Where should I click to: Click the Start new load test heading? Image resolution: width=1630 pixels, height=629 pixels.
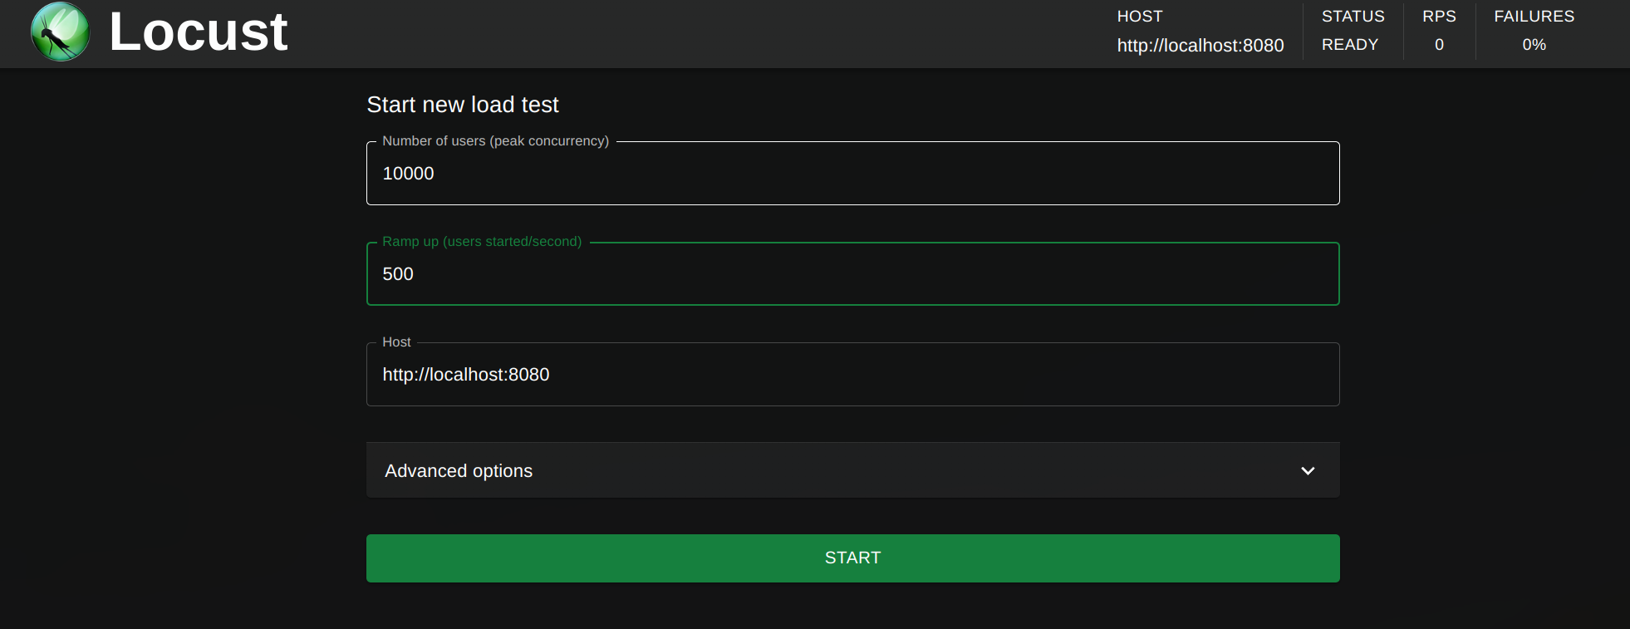click(x=463, y=105)
